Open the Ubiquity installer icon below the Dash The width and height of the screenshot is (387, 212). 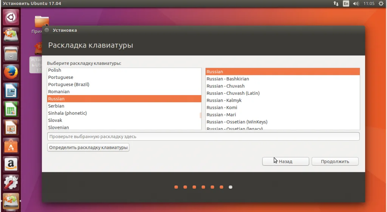click(11, 35)
